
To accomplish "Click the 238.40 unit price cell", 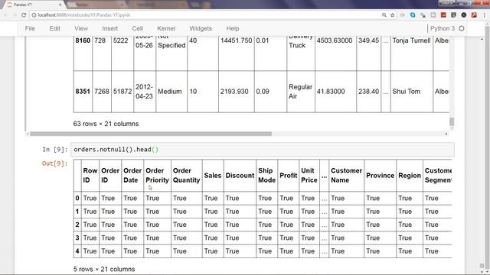I will [x=369, y=92].
